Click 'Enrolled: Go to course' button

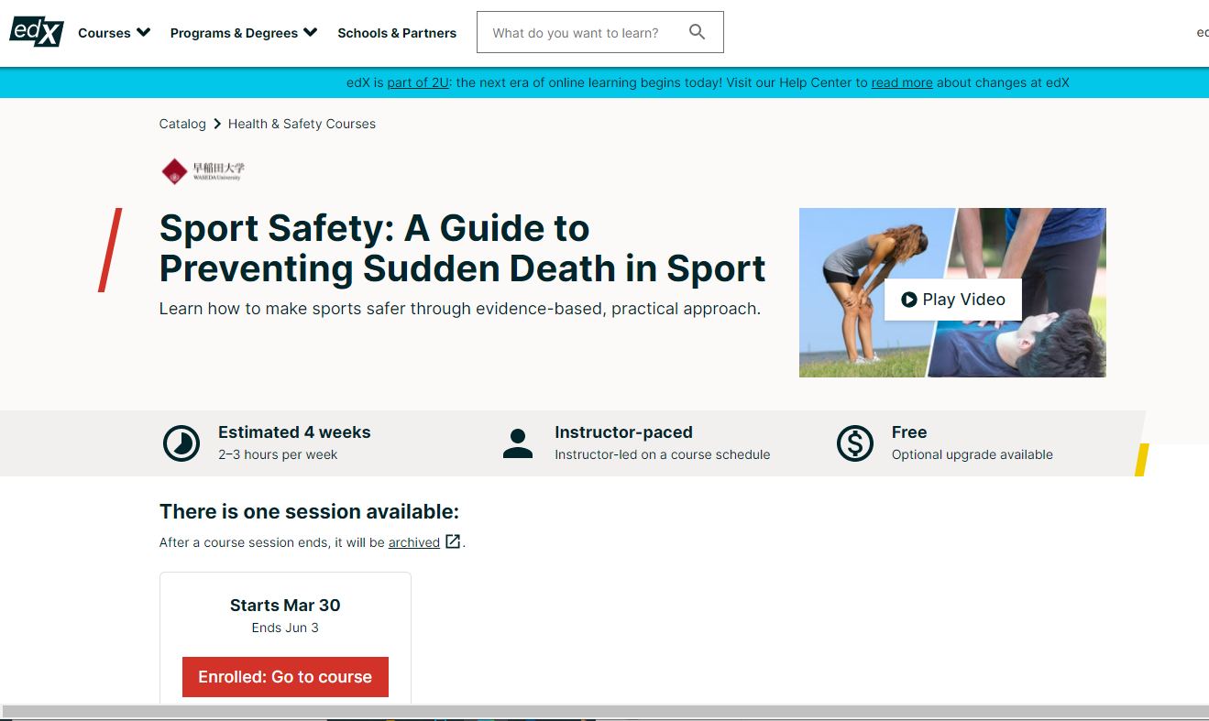pos(285,677)
